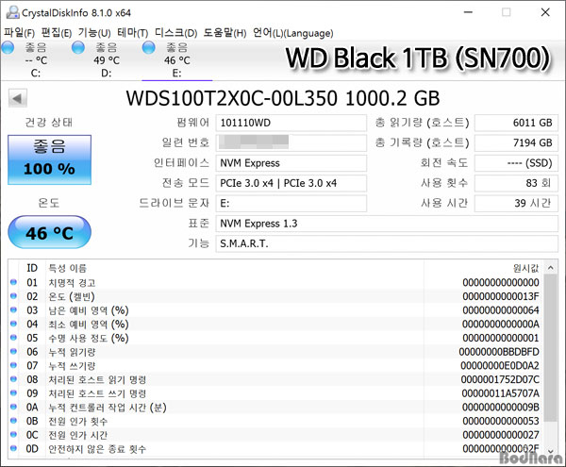Minimize the CrystalDiskInfo window
This screenshot has height=467, width=566.
click(468, 12)
